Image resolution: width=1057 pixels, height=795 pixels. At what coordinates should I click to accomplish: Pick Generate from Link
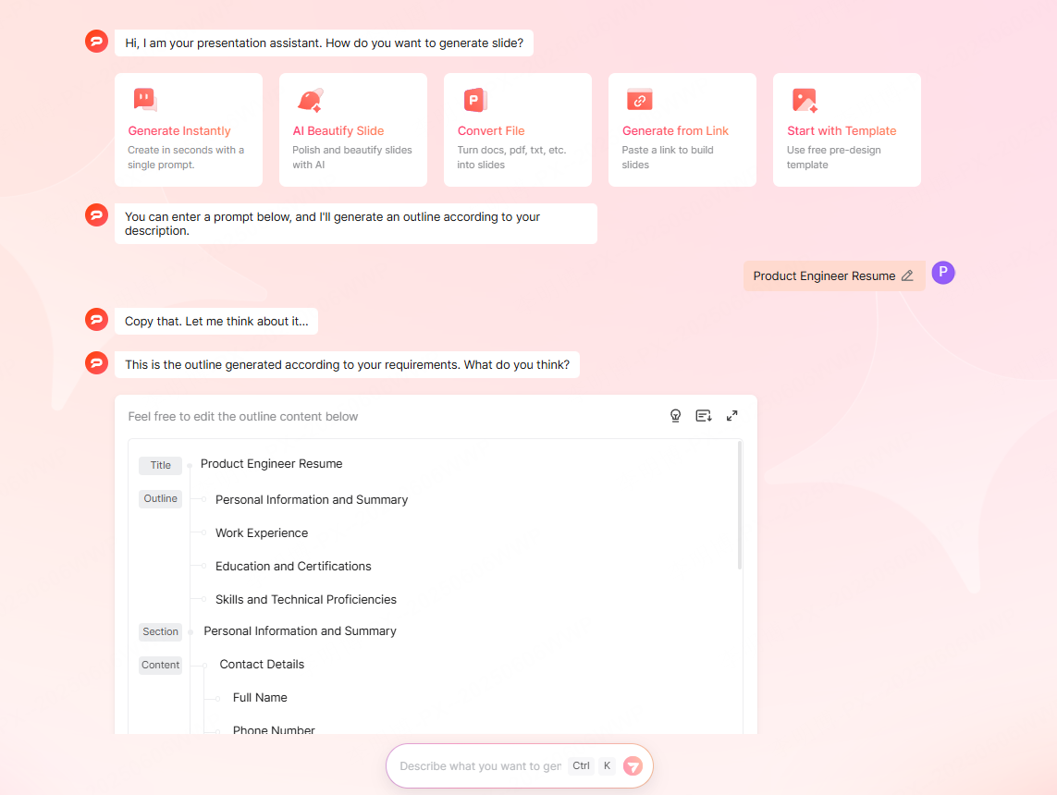click(x=682, y=129)
